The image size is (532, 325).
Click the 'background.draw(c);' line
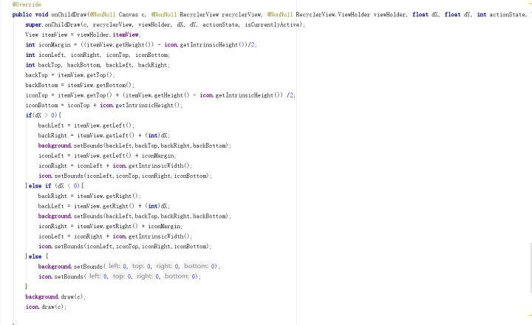(x=55, y=297)
